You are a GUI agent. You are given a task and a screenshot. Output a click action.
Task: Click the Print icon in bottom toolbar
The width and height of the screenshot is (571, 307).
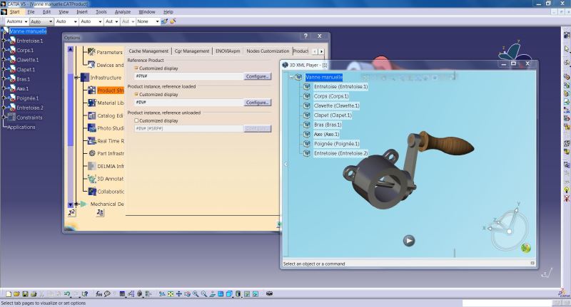(x=34, y=294)
